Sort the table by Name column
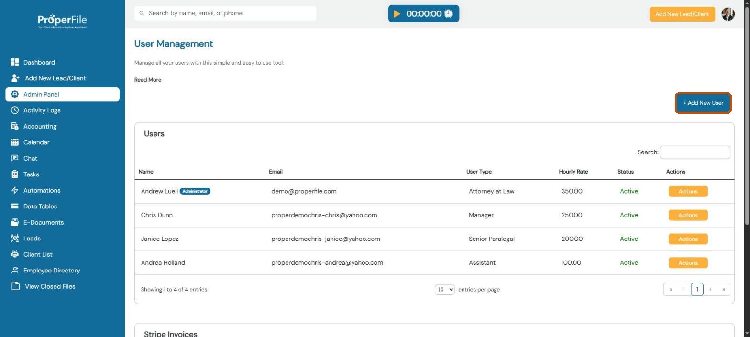The image size is (750, 337). tap(146, 172)
